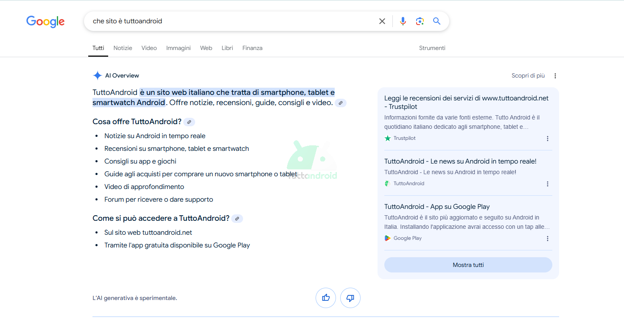The height and width of the screenshot is (325, 624).
Task: Clear the search query with X
Action: [x=382, y=21]
